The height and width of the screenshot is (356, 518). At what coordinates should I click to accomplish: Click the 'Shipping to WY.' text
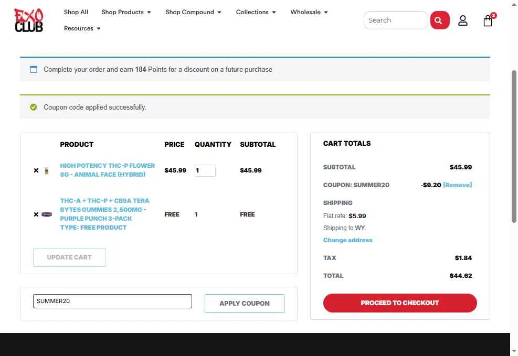tap(345, 228)
